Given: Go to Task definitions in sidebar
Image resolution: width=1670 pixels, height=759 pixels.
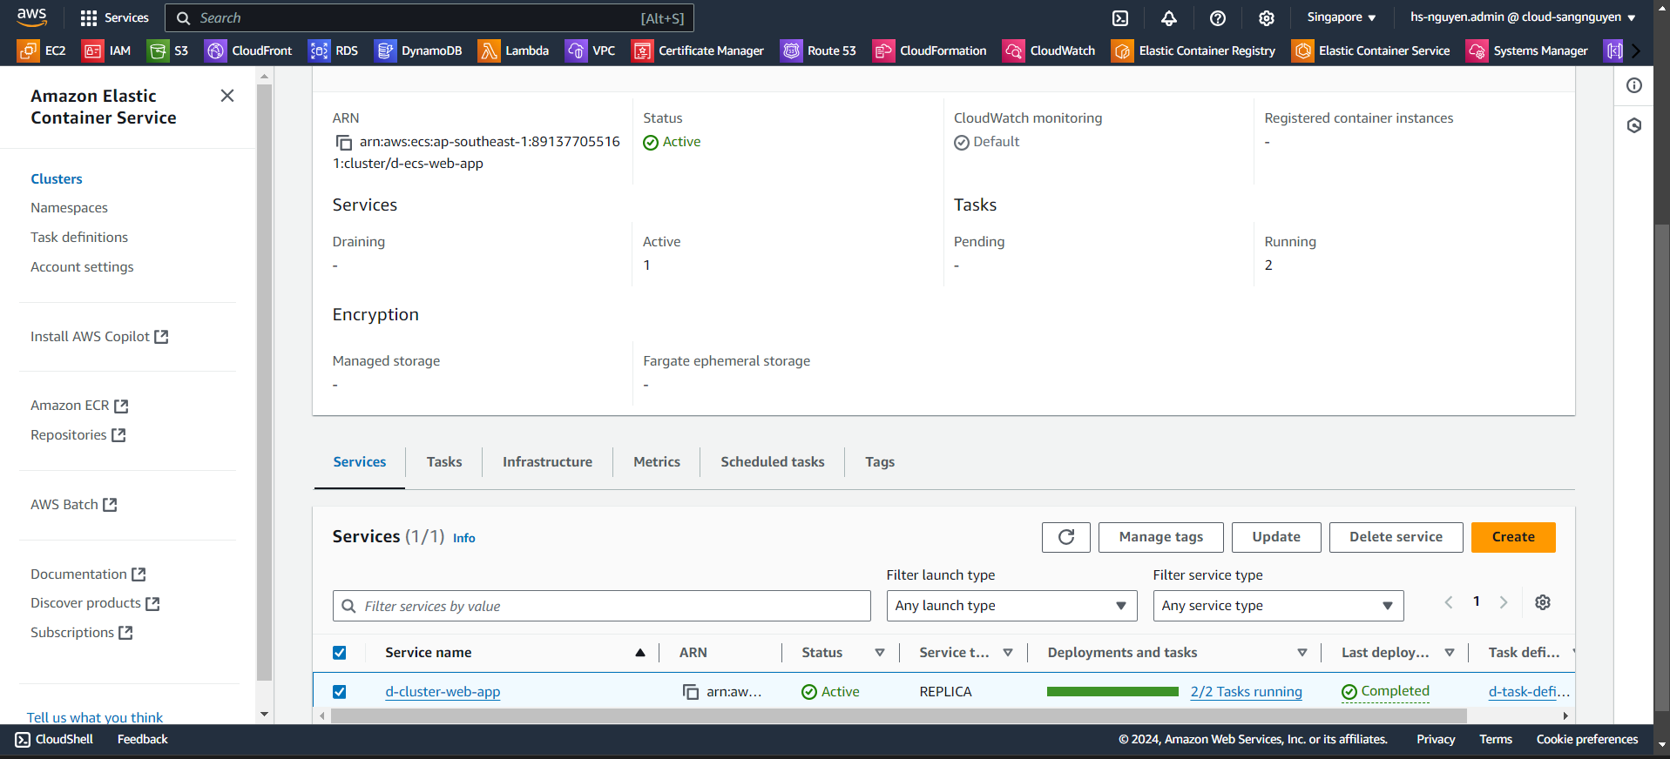Looking at the screenshot, I should (79, 238).
